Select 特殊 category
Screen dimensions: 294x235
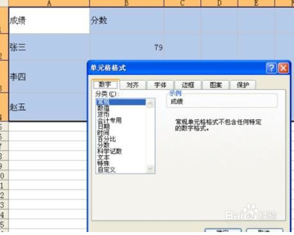[121, 164]
